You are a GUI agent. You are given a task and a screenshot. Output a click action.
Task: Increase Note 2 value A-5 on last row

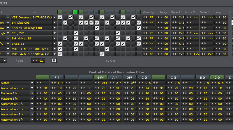click(191, 54)
